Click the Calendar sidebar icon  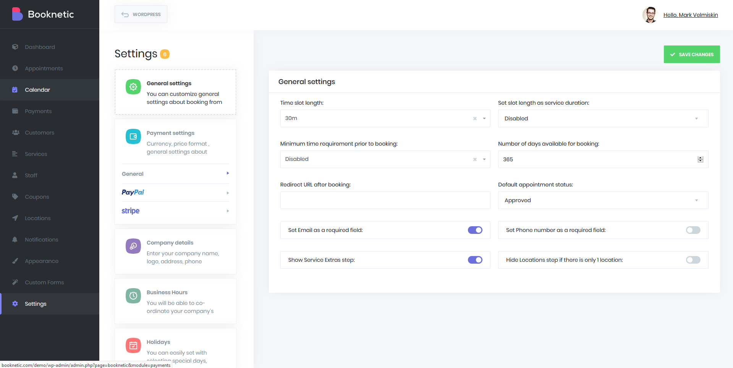point(15,90)
